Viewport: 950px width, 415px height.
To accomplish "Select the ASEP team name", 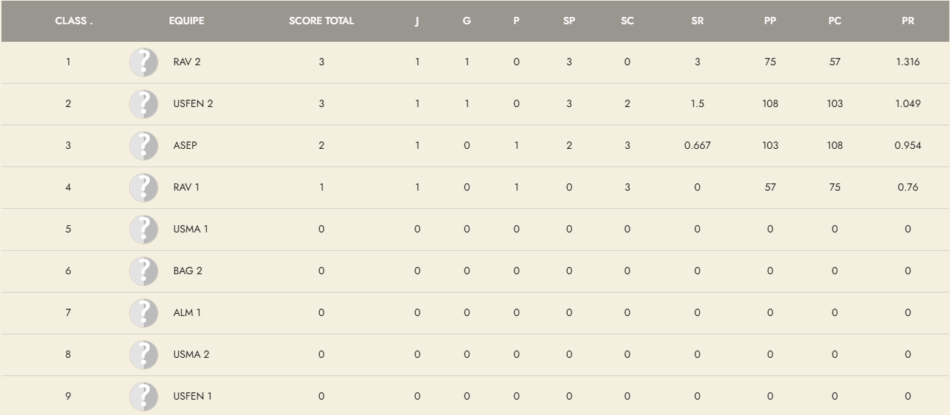I will point(185,146).
